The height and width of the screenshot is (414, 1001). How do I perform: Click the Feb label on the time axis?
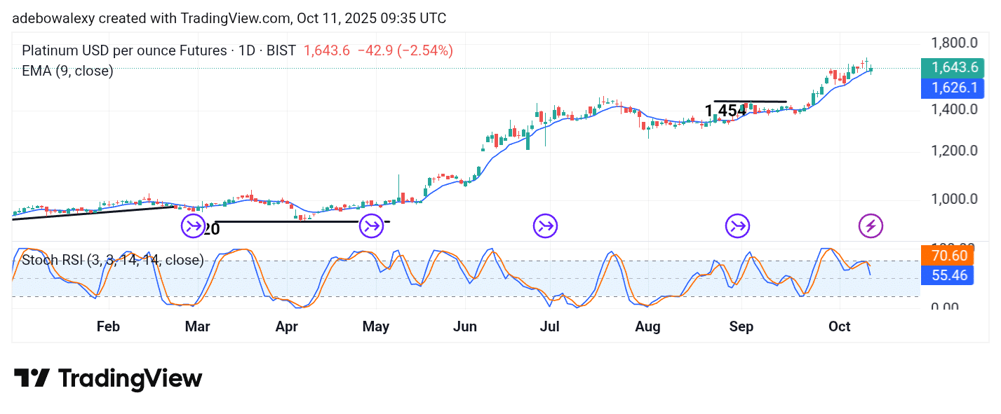pyautogui.click(x=108, y=327)
